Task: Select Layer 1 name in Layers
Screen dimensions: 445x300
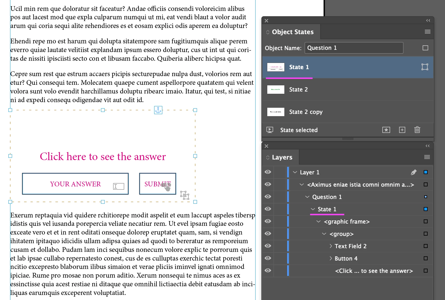Action: 310,172
